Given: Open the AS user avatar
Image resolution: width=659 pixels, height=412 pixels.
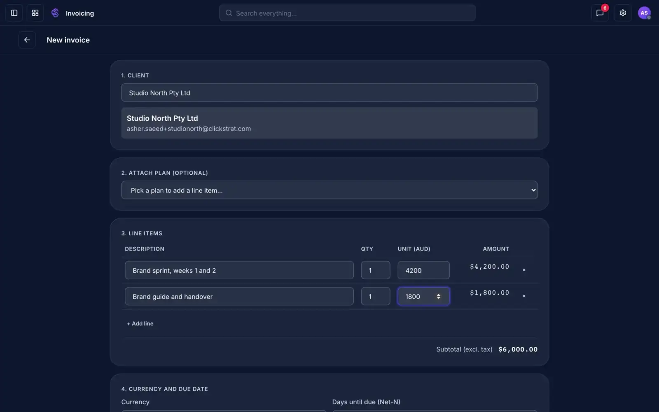Looking at the screenshot, I should click(644, 13).
